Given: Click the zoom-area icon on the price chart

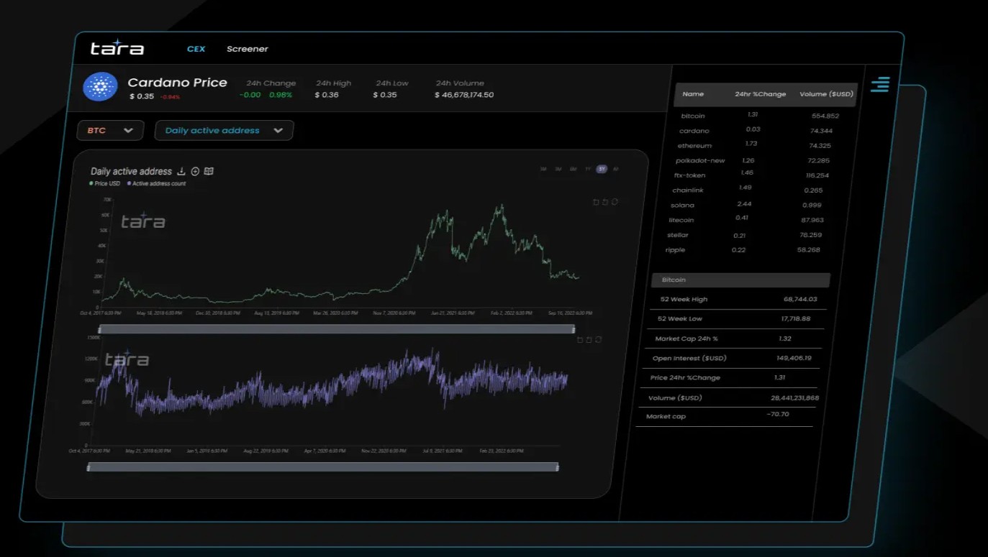Looking at the screenshot, I should pos(596,202).
